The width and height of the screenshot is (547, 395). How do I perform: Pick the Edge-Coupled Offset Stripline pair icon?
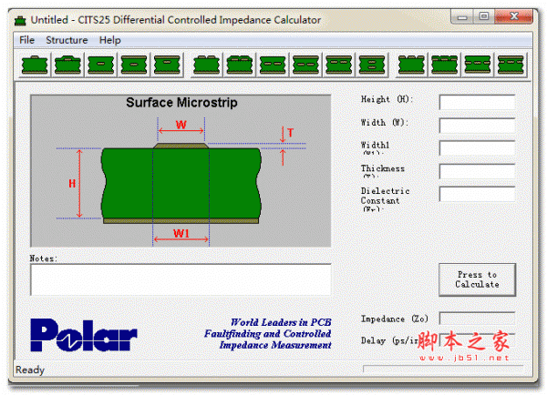point(339,65)
